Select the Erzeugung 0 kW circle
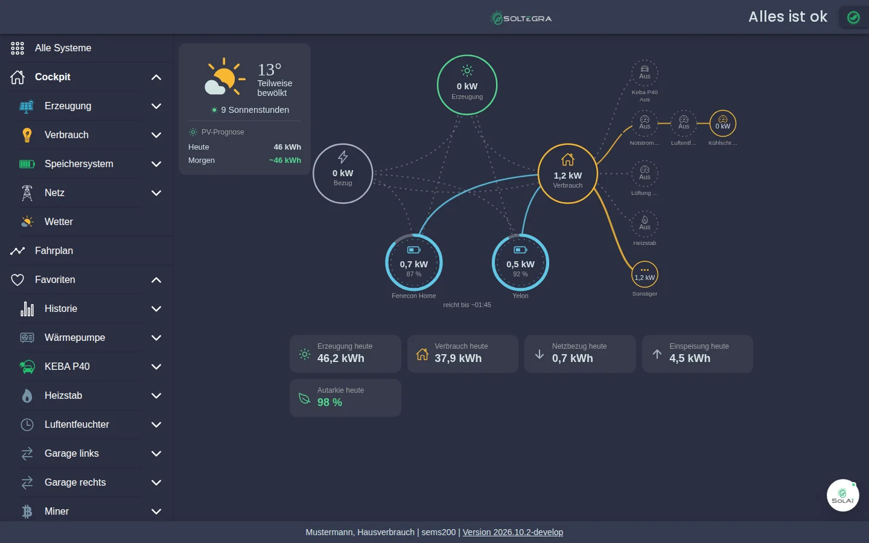The width and height of the screenshot is (869, 543). tap(467, 85)
